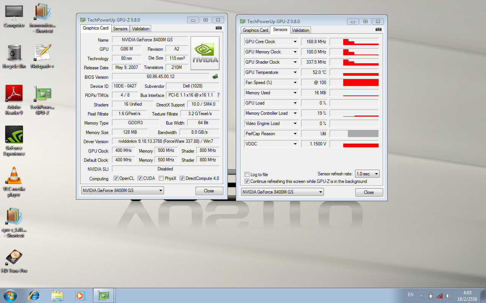
Task: Click the volume speaker tray icon
Action: point(449,296)
